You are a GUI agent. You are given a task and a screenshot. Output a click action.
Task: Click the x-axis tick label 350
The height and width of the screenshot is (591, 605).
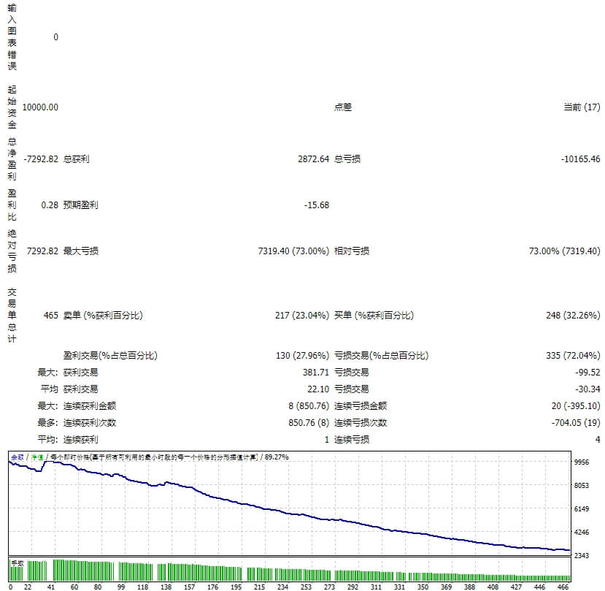click(x=423, y=587)
